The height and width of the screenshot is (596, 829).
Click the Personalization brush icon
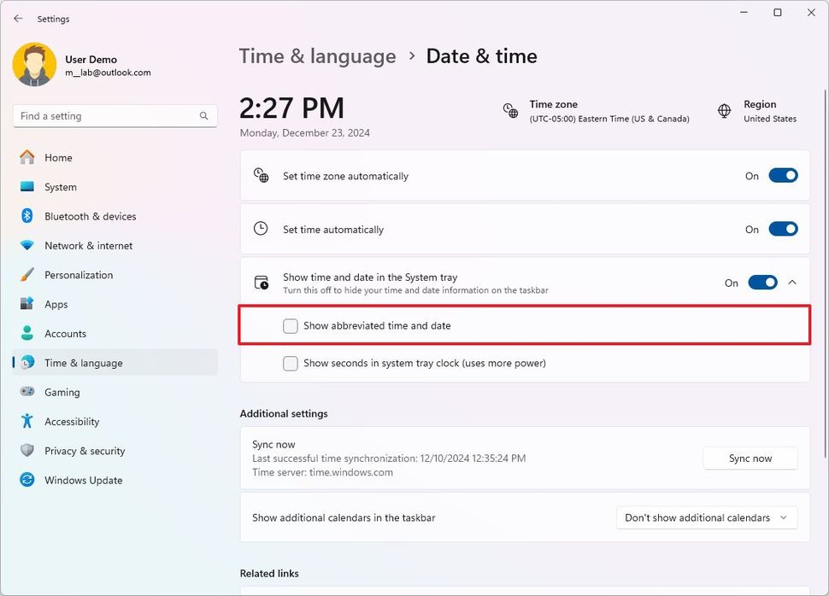point(26,275)
